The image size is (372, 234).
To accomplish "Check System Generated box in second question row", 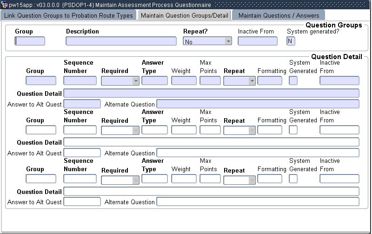I will click(293, 130).
